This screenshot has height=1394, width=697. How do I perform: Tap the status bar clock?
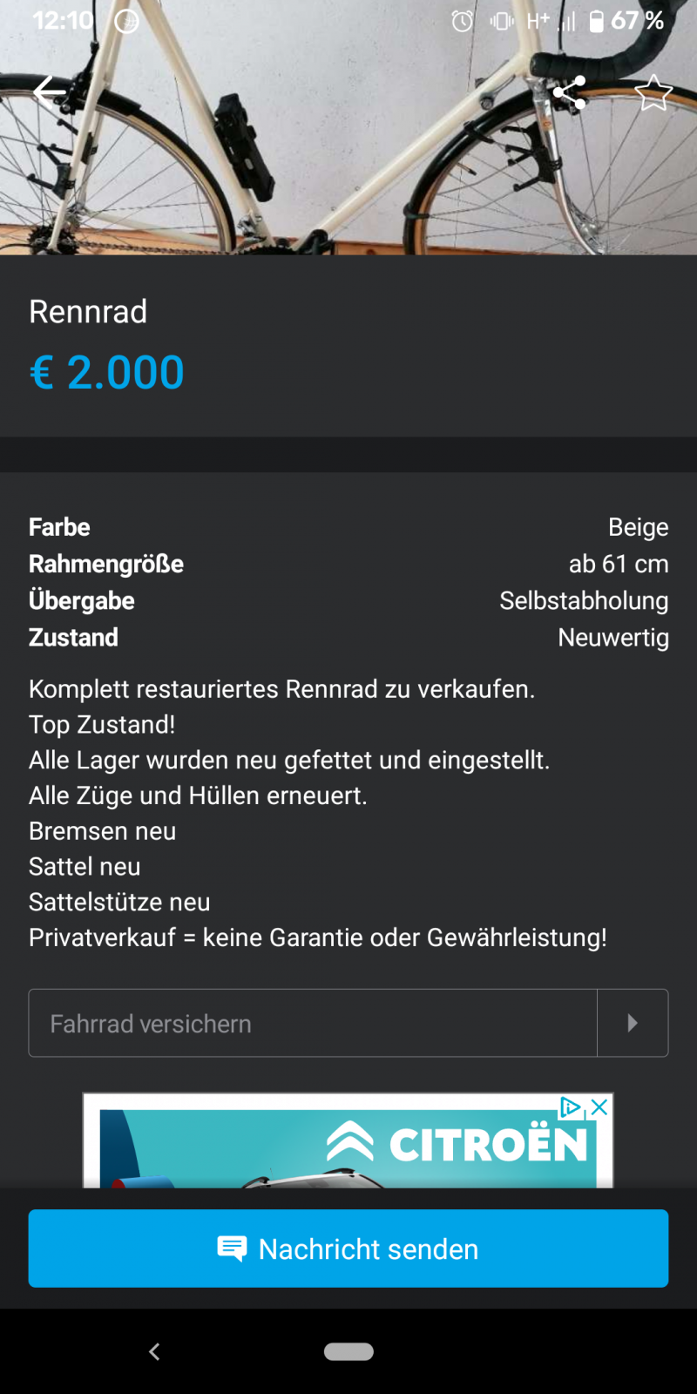point(63,21)
